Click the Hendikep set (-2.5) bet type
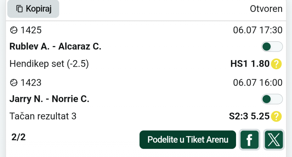The image size is (292, 157). (x=49, y=64)
